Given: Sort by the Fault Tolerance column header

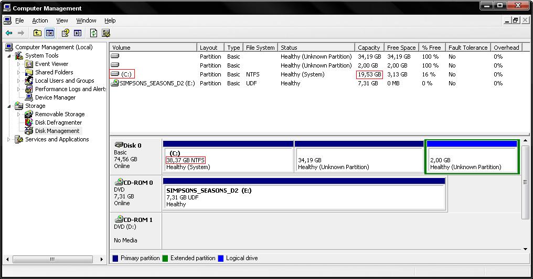Looking at the screenshot, I should pos(468,48).
